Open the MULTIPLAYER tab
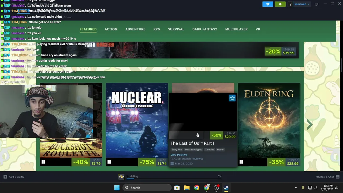343x193 pixels. pyautogui.click(x=236, y=29)
